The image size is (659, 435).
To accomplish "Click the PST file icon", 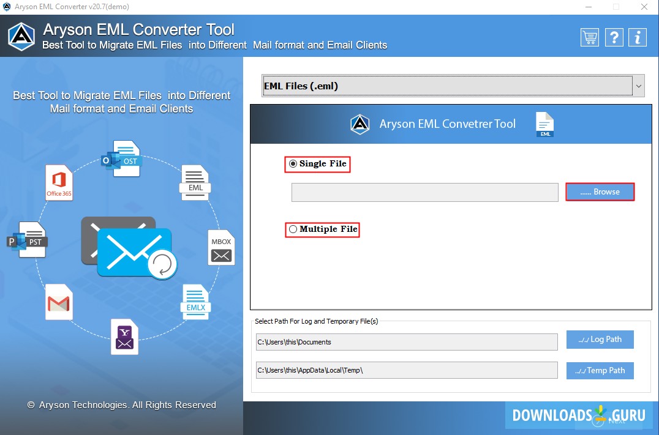I will pyautogui.click(x=27, y=240).
